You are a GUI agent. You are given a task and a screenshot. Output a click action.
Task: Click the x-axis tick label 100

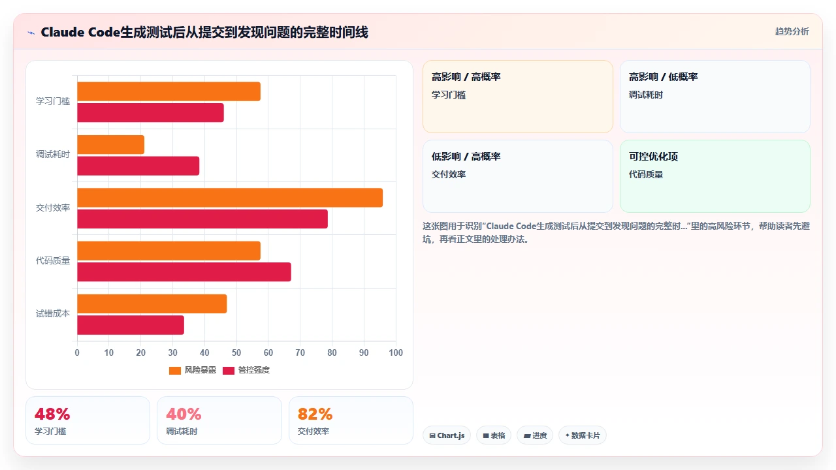pos(396,353)
